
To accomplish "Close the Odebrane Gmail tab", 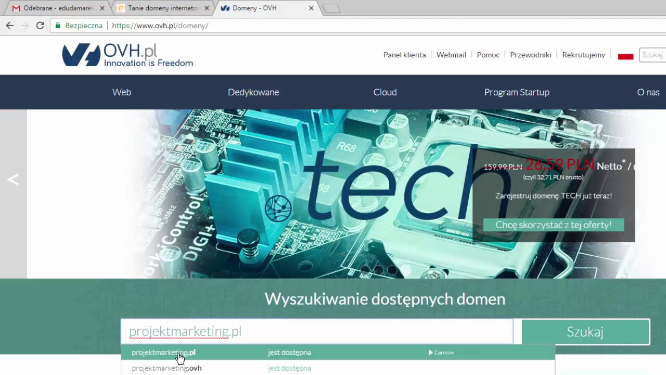I will point(102,8).
